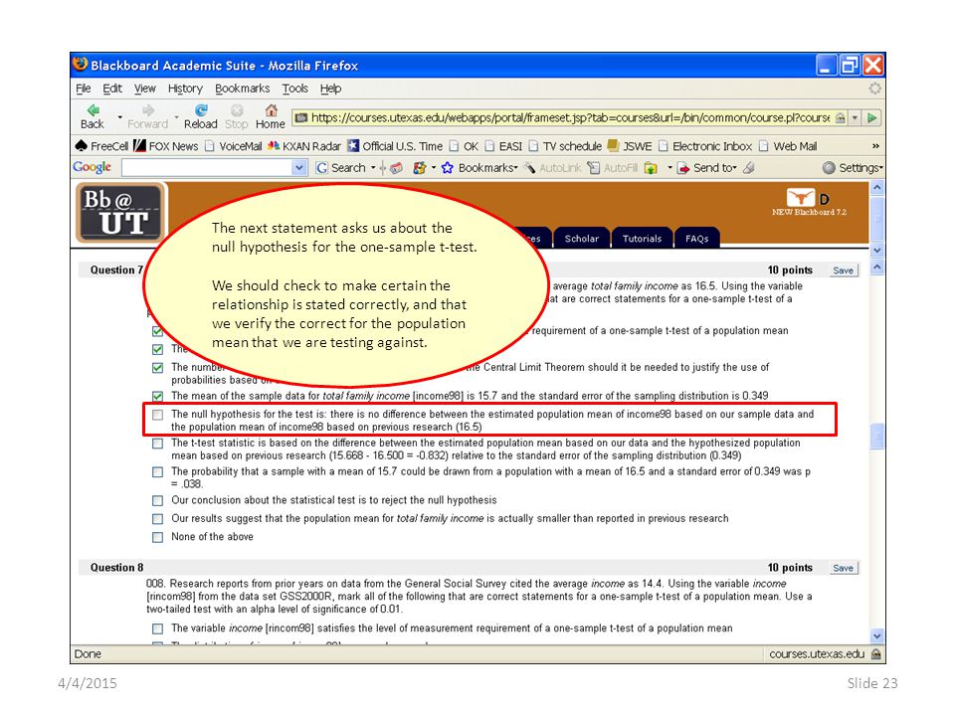Click the main page vertical scrollbar thumb
This screenshot has height=716, width=955.
pos(877,436)
